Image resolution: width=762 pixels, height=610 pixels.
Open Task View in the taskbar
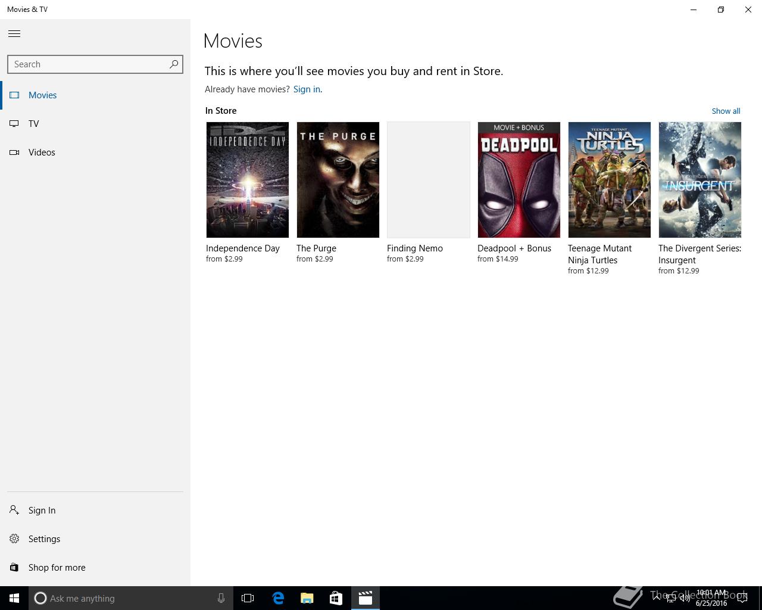tap(248, 598)
